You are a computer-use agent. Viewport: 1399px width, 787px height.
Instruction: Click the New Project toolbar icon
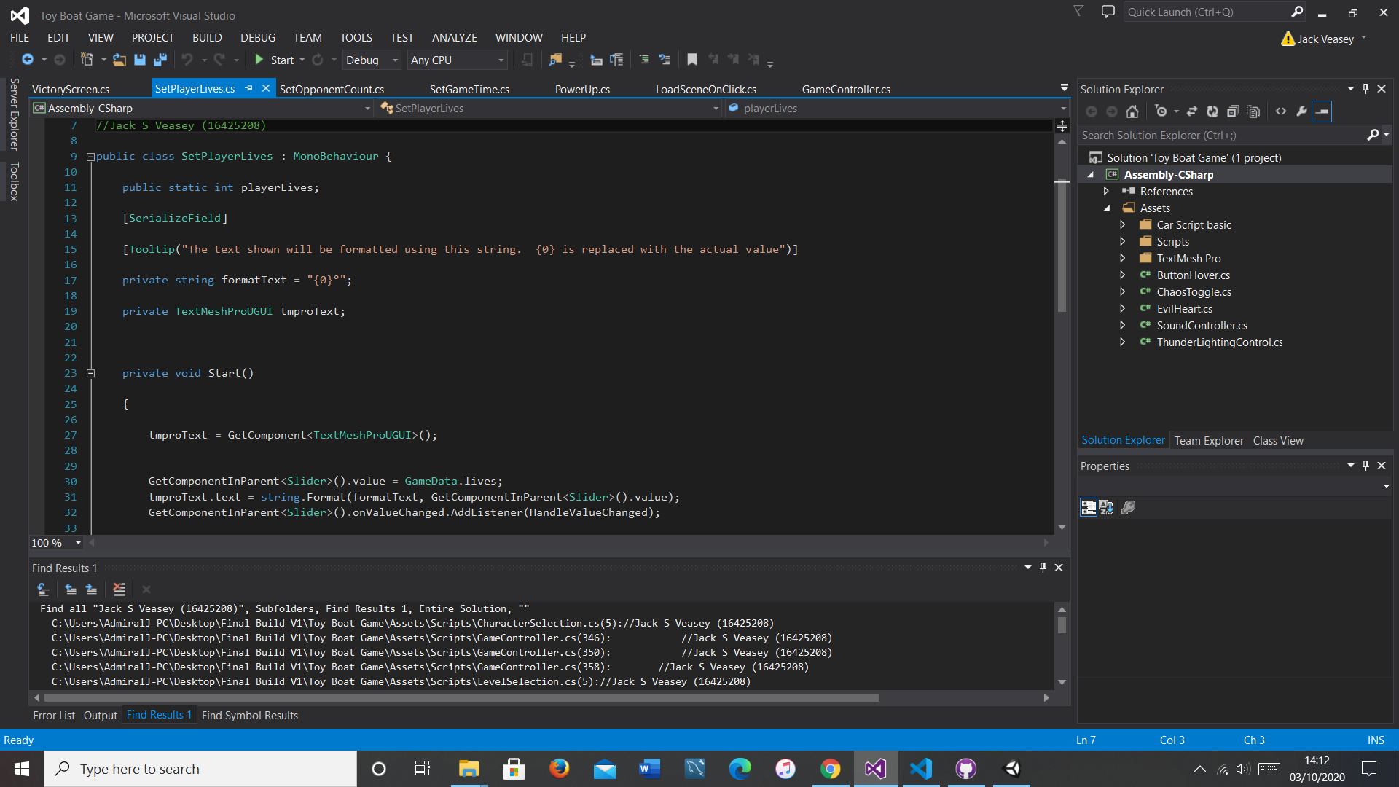87,60
